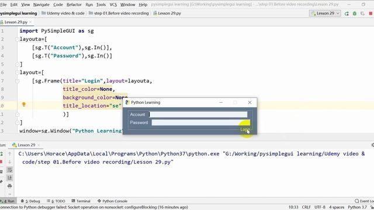Open the 6: TODO tool window

pyautogui.click(x=56, y=201)
